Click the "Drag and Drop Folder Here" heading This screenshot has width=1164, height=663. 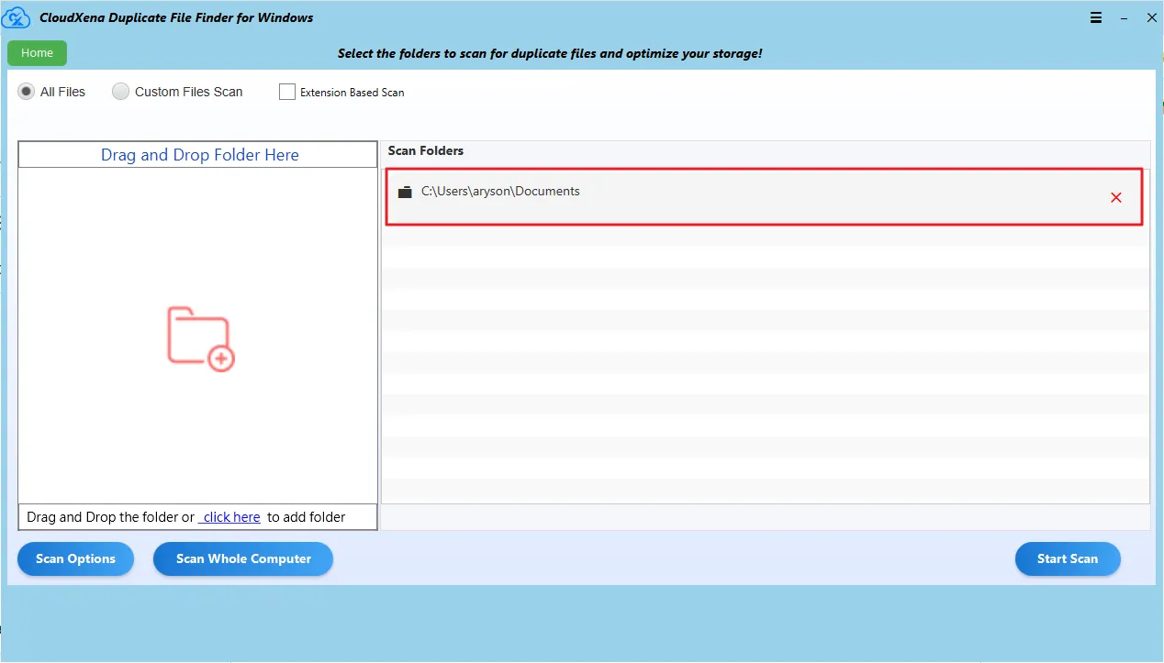pyautogui.click(x=199, y=155)
